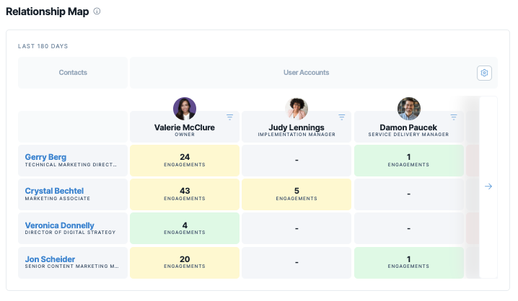Select the 20 engagements cell for Jon Scheider
Screen dimensions: 518x301
185,263
